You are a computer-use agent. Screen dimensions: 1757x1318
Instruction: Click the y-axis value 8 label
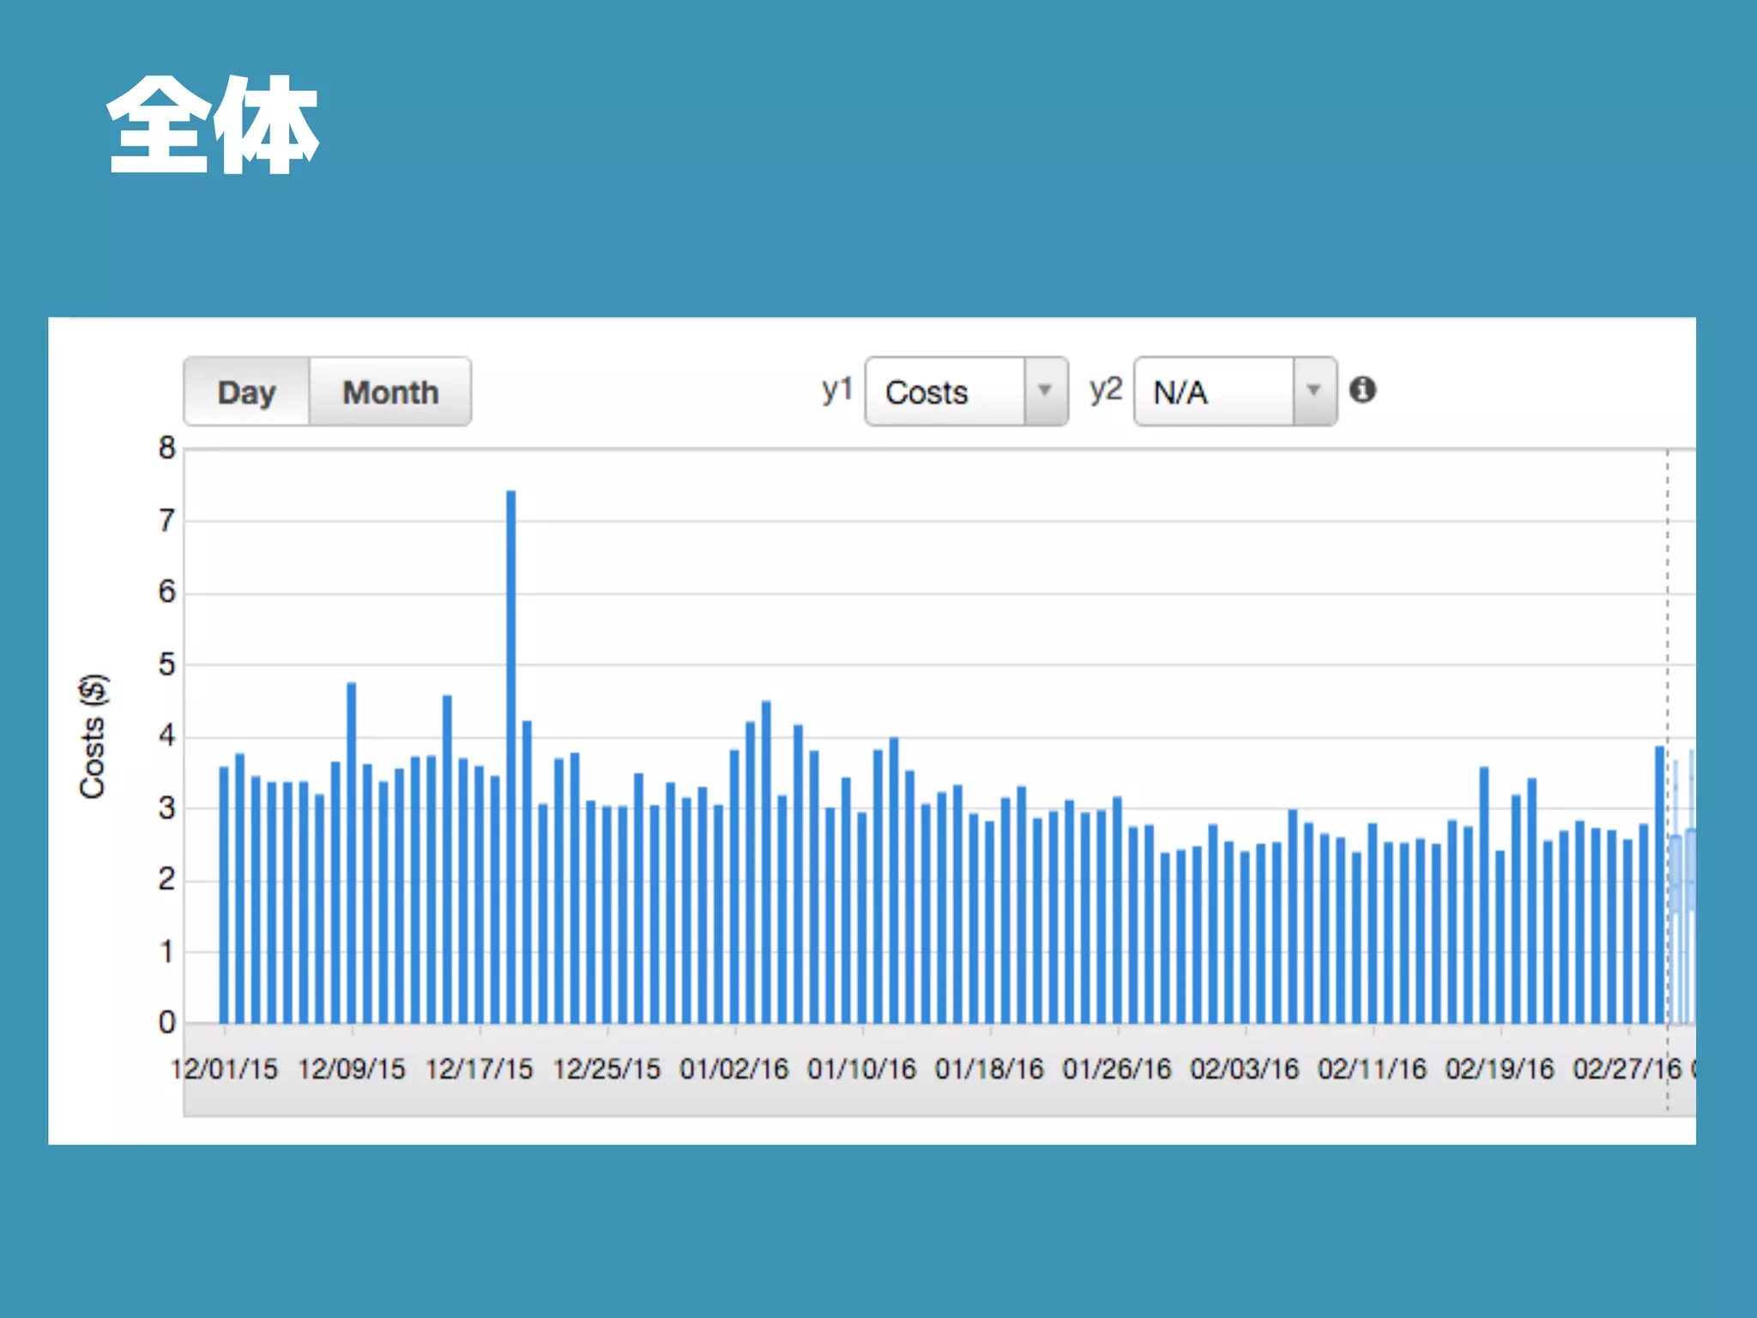click(x=166, y=448)
